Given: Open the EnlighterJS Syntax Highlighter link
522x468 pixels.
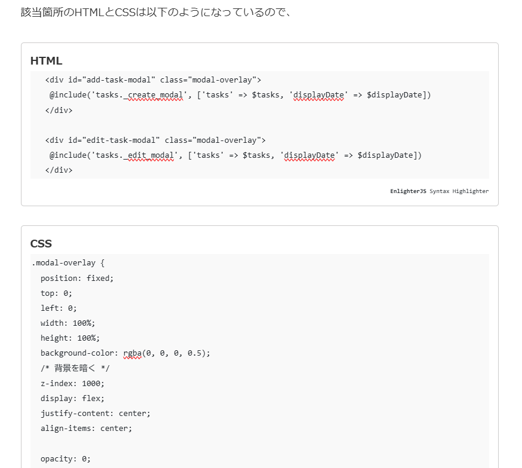Looking at the screenshot, I should [439, 191].
